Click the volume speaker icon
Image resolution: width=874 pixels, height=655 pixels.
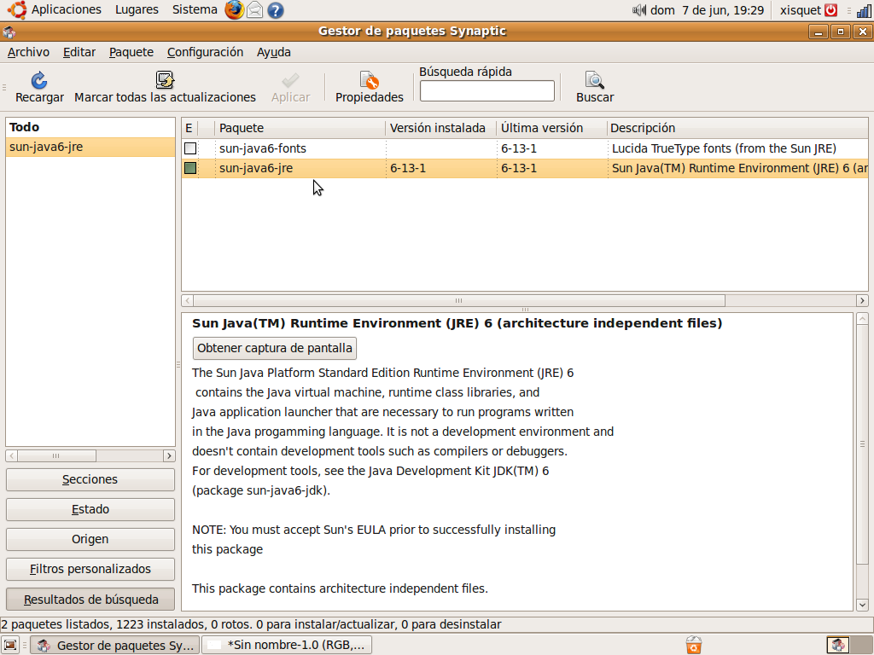tap(638, 10)
